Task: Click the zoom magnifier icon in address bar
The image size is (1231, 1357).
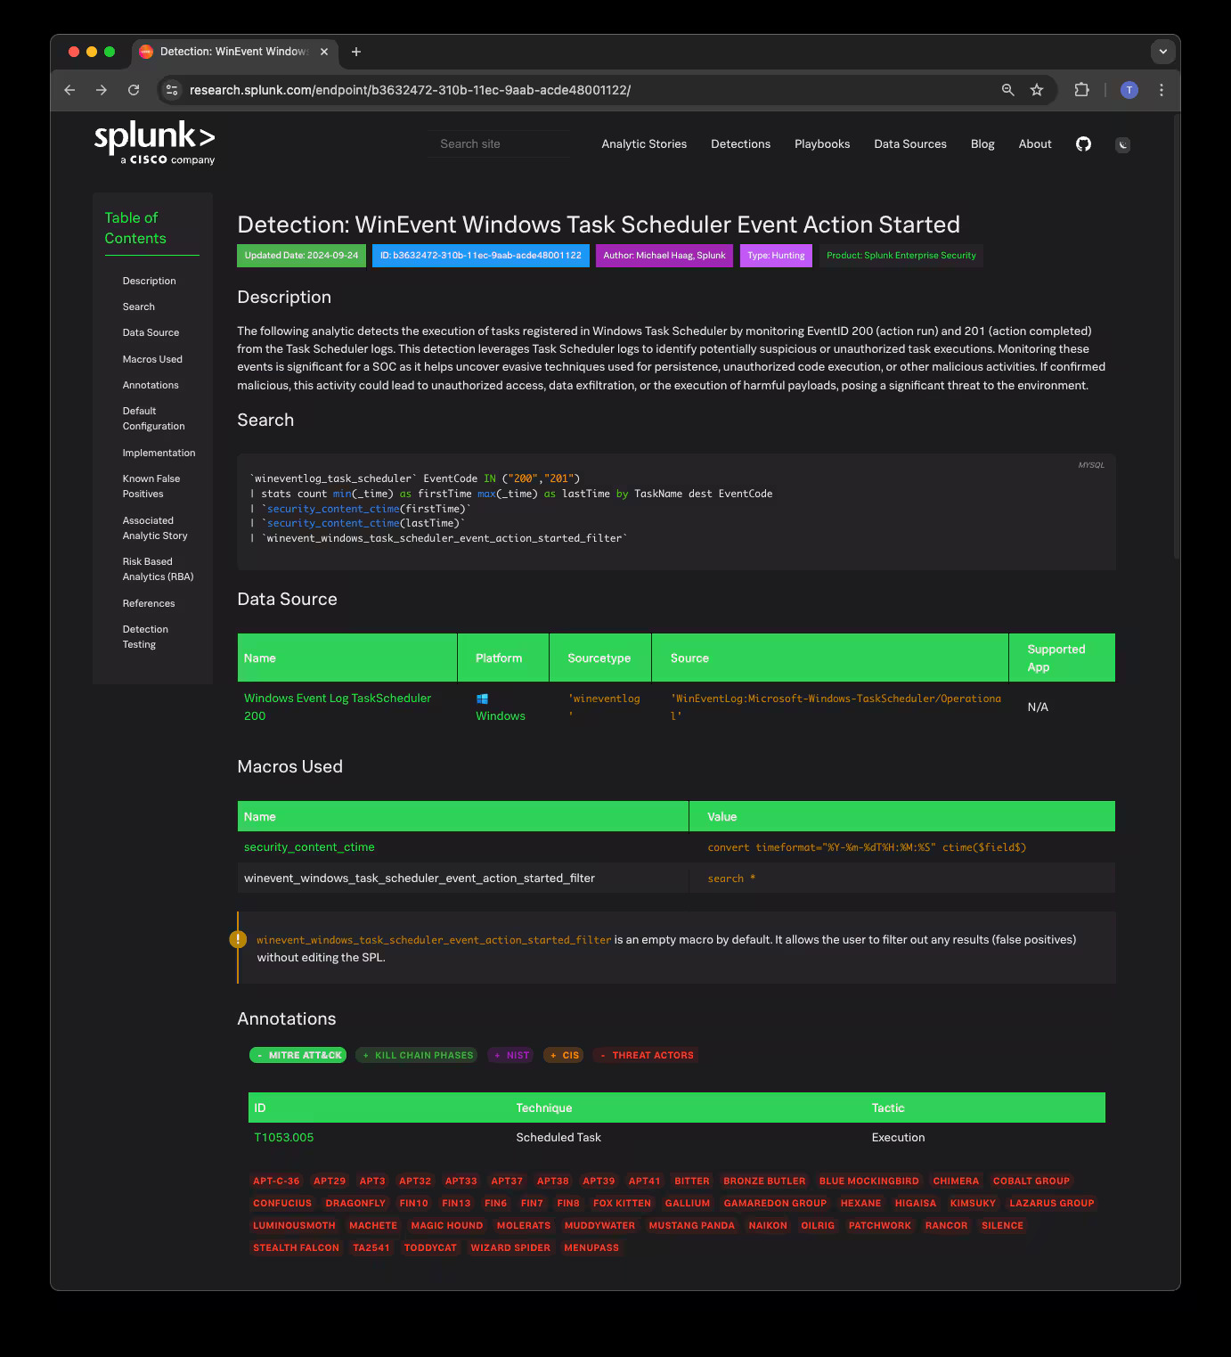Action: [1007, 90]
